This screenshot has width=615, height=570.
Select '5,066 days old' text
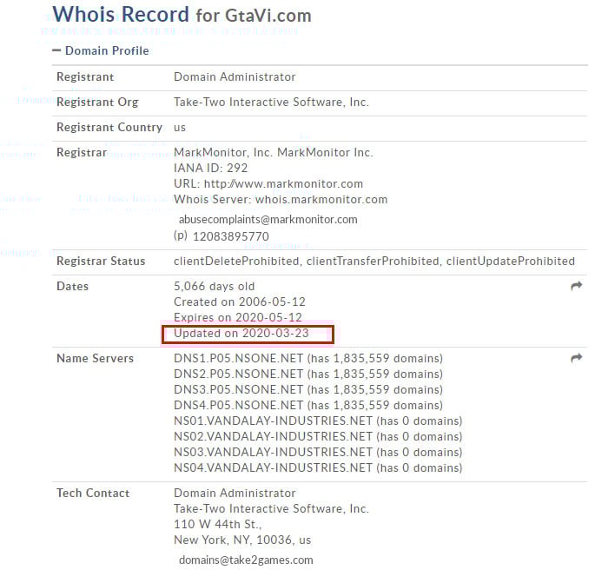tap(215, 286)
